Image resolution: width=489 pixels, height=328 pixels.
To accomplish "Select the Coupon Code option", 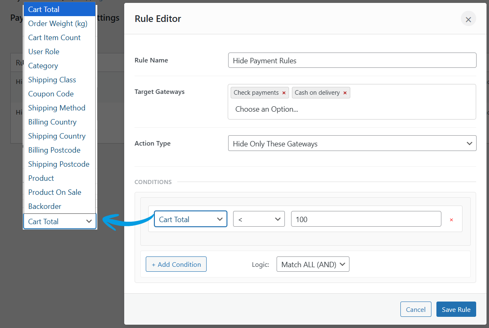I will (51, 94).
